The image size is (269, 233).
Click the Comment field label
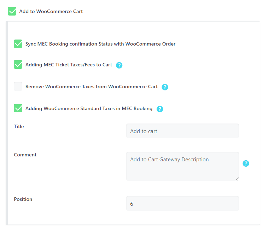click(x=25, y=155)
